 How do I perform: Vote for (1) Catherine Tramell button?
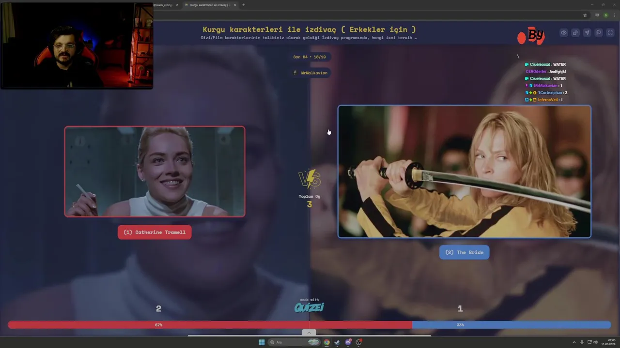coord(155,232)
